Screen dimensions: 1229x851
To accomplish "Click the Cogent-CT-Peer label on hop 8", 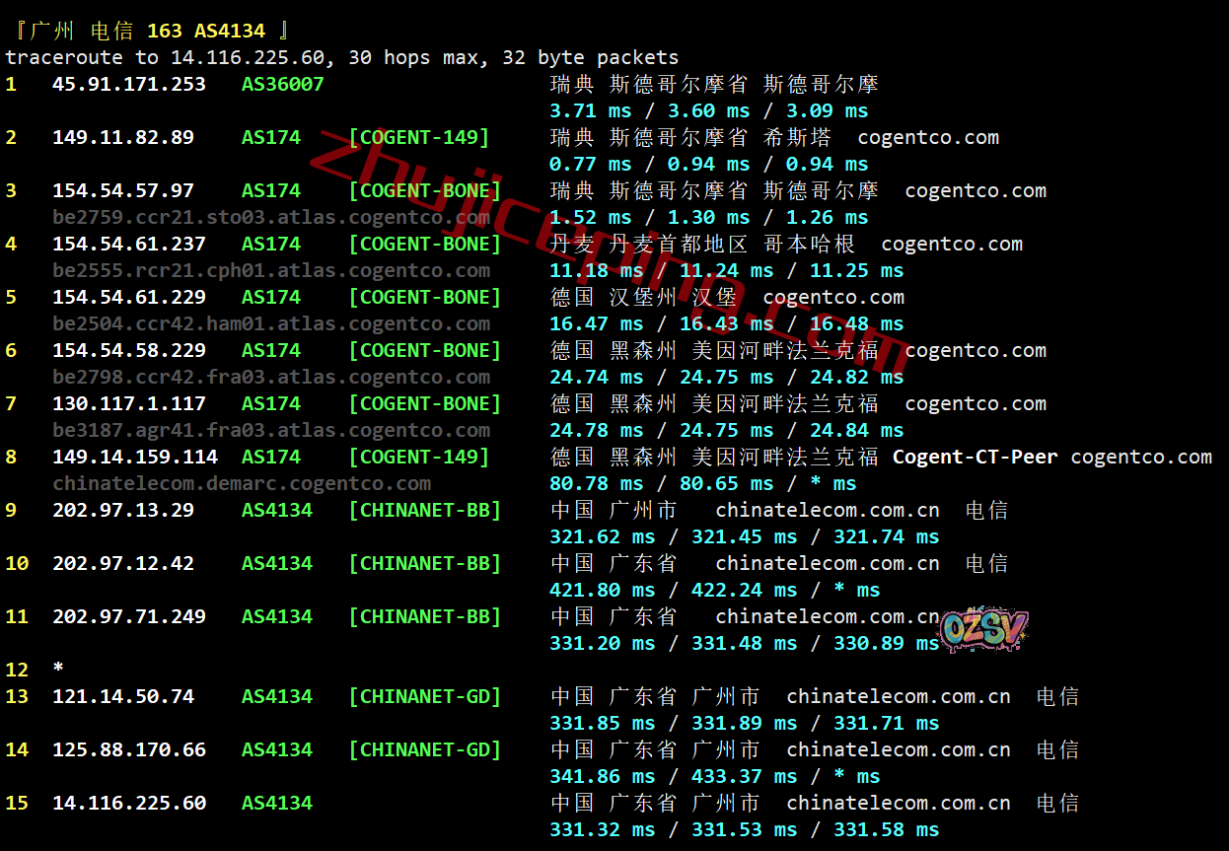I will (x=975, y=458).
